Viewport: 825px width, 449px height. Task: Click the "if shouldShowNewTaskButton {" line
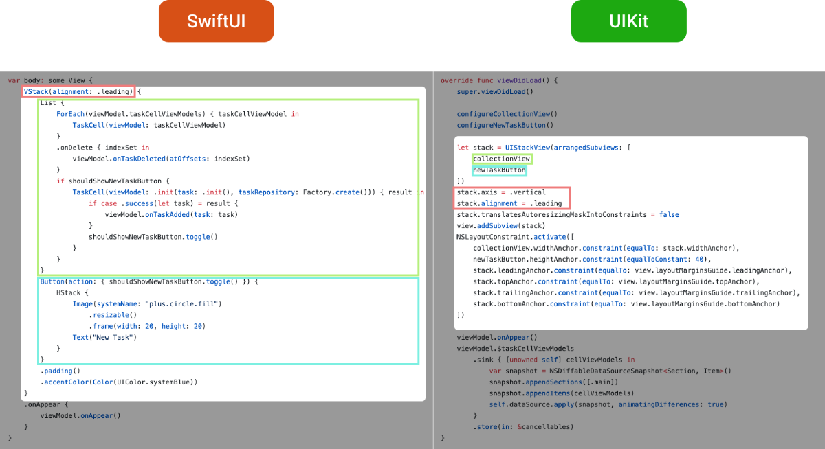click(x=113, y=181)
